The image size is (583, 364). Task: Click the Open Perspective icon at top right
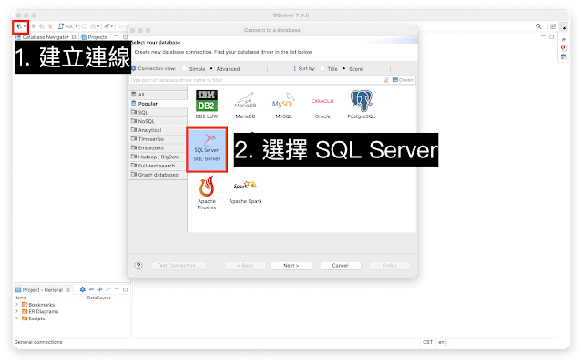click(553, 26)
